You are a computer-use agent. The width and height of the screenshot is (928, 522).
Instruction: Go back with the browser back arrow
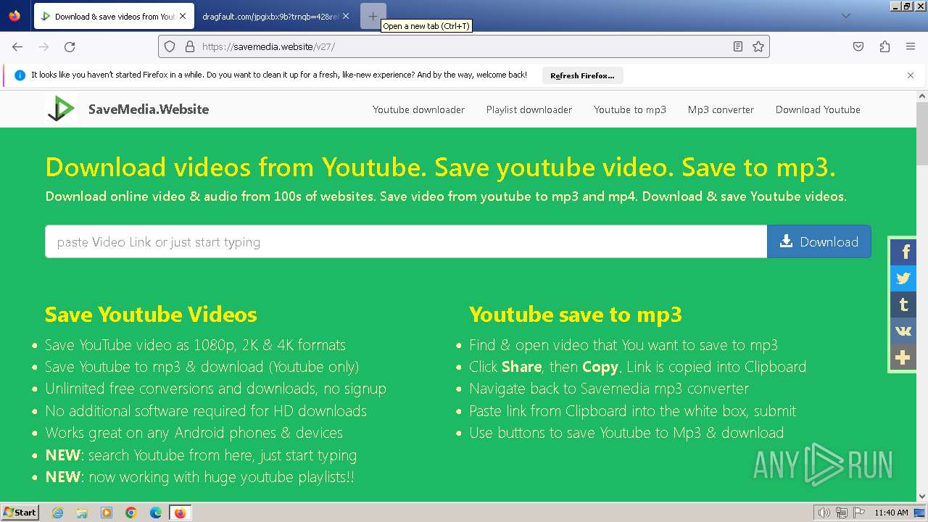pyautogui.click(x=17, y=46)
